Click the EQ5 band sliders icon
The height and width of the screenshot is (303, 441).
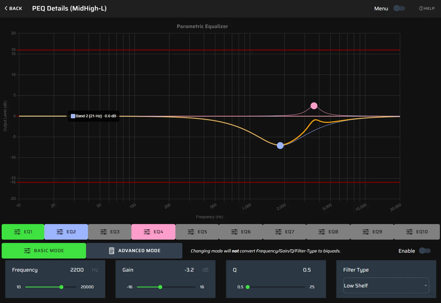point(191,232)
